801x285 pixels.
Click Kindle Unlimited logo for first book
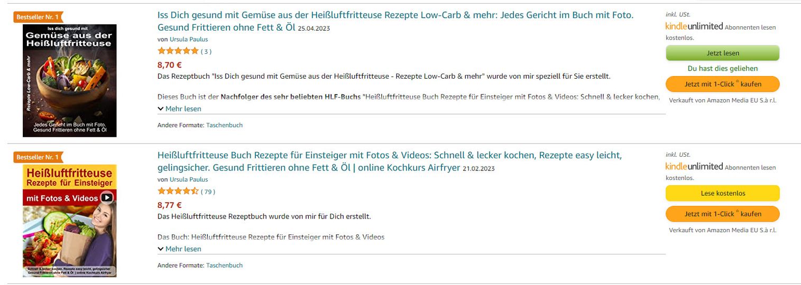(x=694, y=26)
